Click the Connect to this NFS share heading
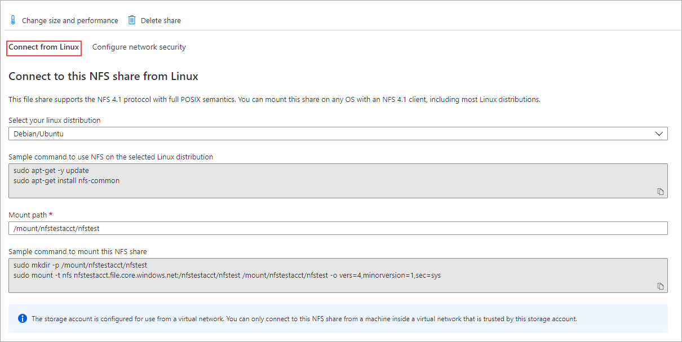 pyautogui.click(x=103, y=76)
